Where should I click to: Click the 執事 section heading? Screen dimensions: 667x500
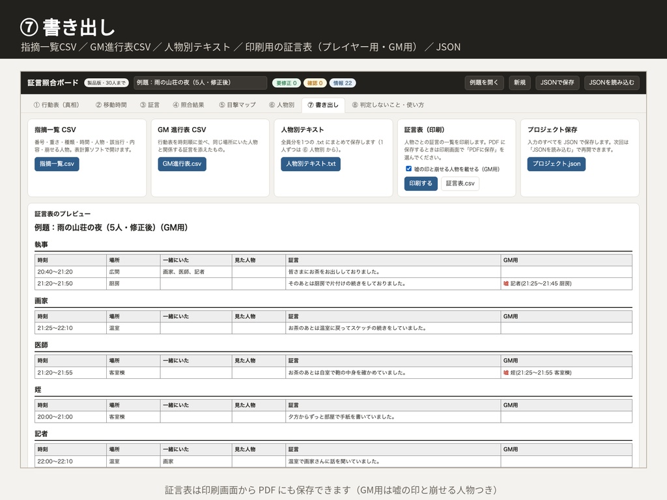click(x=41, y=245)
